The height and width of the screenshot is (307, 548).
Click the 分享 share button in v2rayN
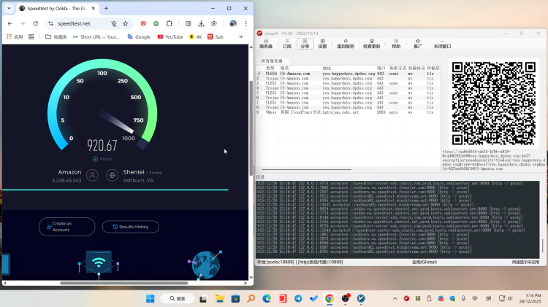tap(305, 44)
